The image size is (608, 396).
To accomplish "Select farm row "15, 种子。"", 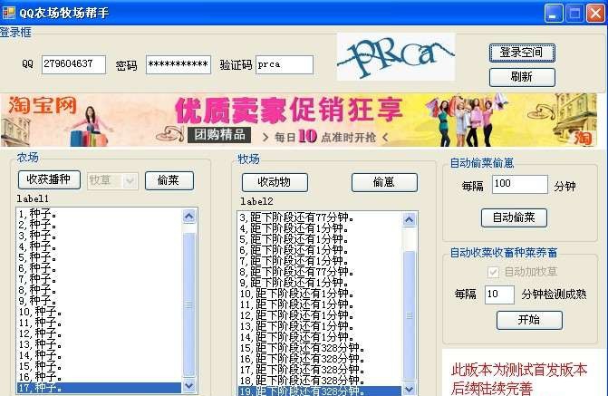I will (x=99, y=366).
